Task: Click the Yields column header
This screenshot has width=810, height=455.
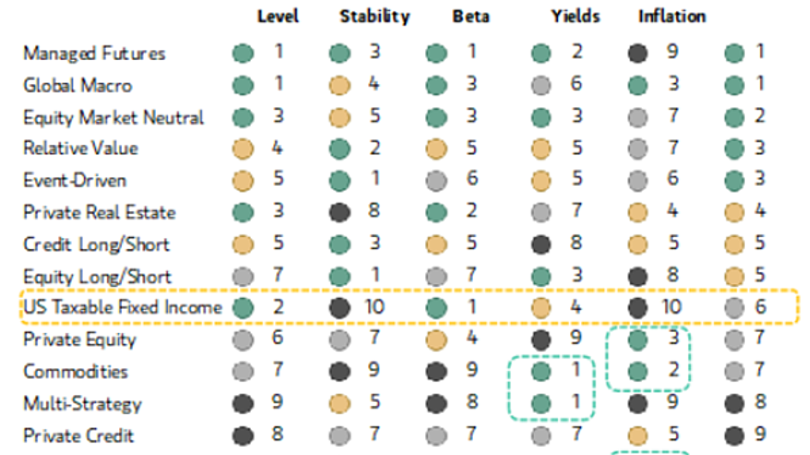Action: (574, 16)
